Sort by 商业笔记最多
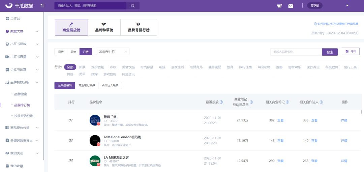The height and width of the screenshot is (172, 364). (x=87, y=86)
